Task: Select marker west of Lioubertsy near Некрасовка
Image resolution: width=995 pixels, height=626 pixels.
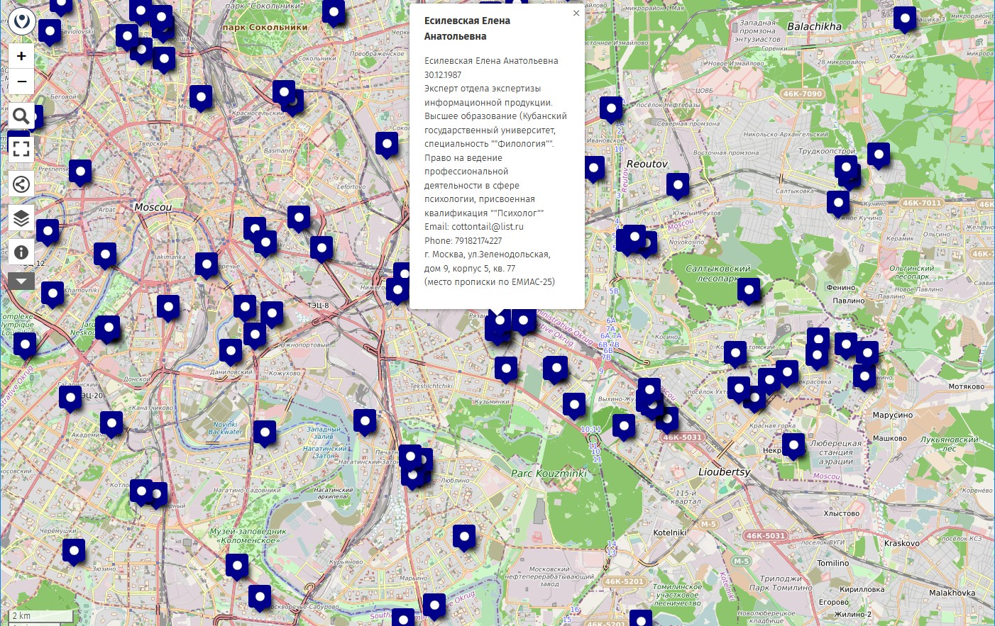Action: pyautogui.click(x=793, y=445)
